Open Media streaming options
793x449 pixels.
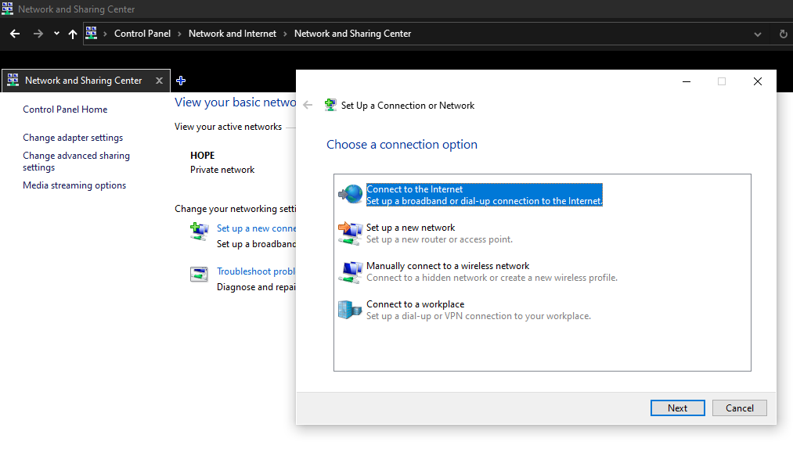[74, 185]
